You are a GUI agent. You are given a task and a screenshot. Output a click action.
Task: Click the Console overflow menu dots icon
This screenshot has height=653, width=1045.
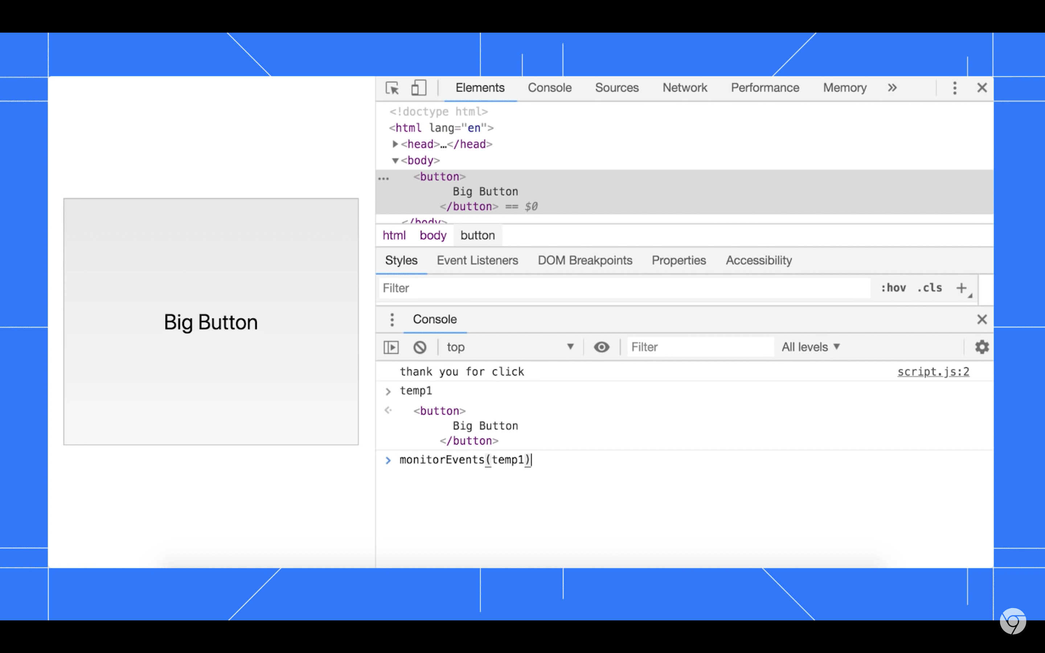(x=391, y=318)
